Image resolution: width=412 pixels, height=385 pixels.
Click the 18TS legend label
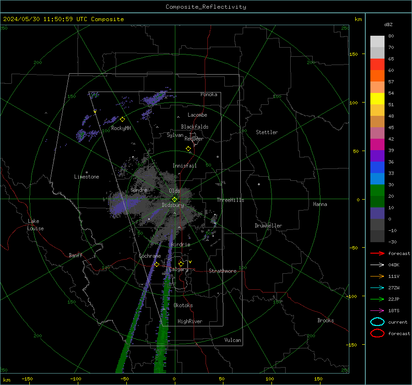394,311
